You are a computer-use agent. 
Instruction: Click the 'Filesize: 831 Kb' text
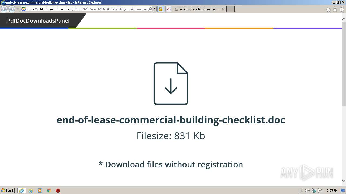171,136
